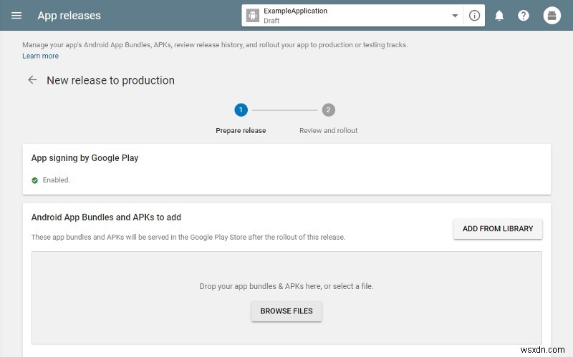573x357 pixels.
Task: Click the App signing by Google Play heading
Action: [85, 157]
